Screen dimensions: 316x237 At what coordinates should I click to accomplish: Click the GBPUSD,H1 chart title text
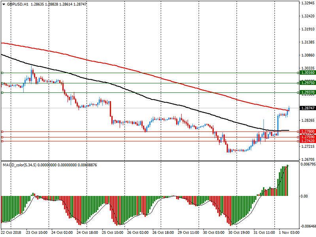point(18,4)
